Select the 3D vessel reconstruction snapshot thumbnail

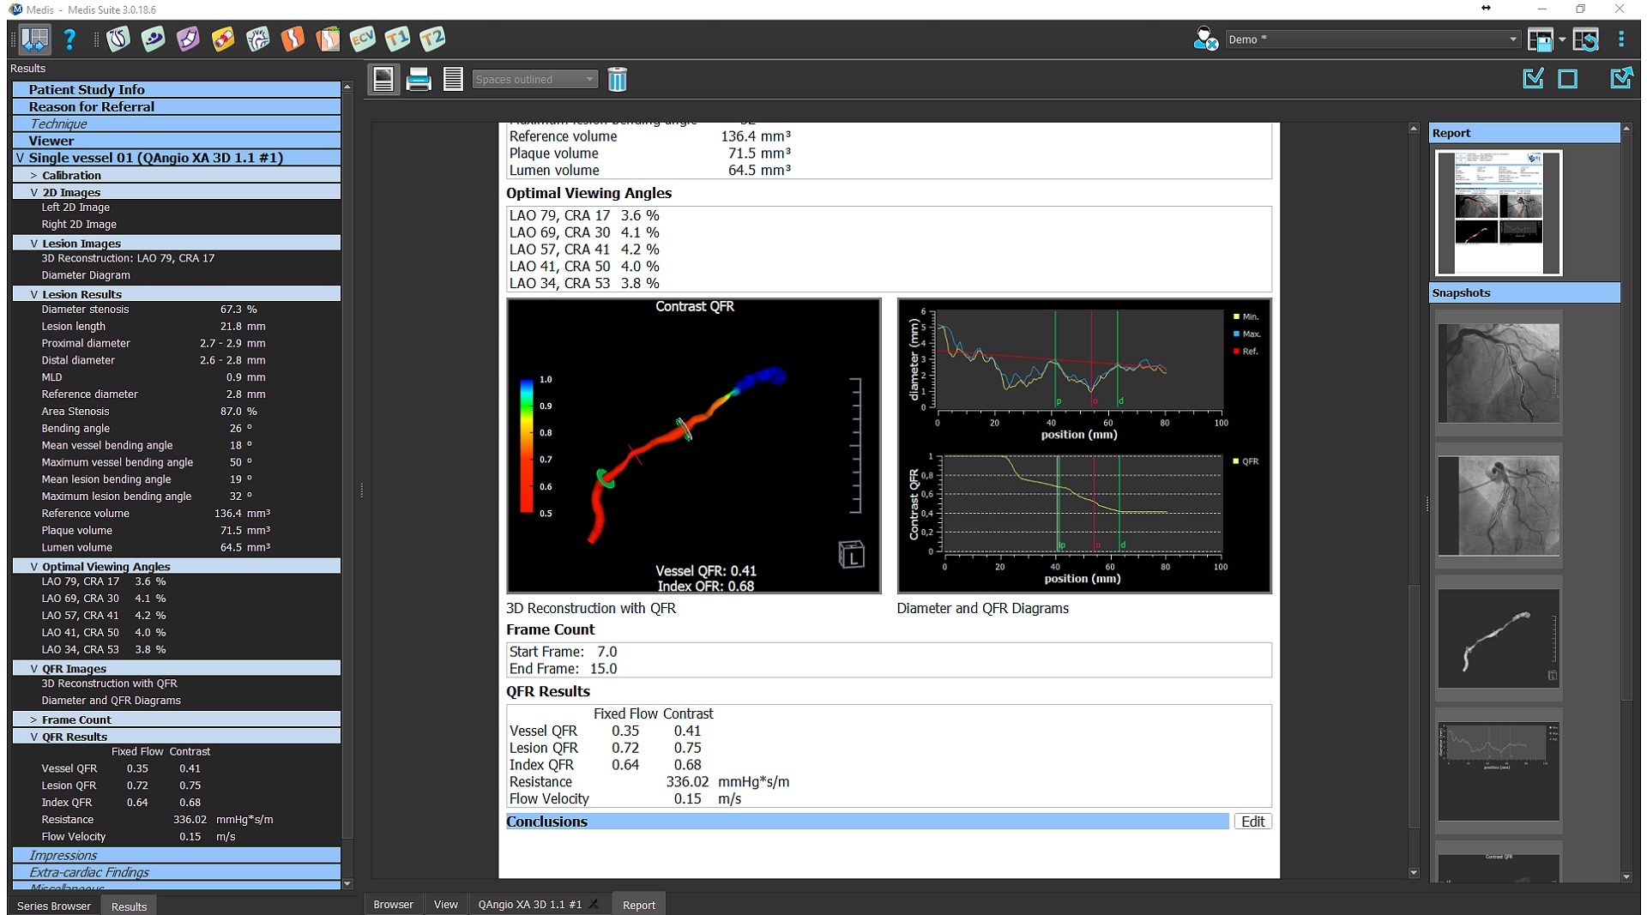coord(1499,638)
